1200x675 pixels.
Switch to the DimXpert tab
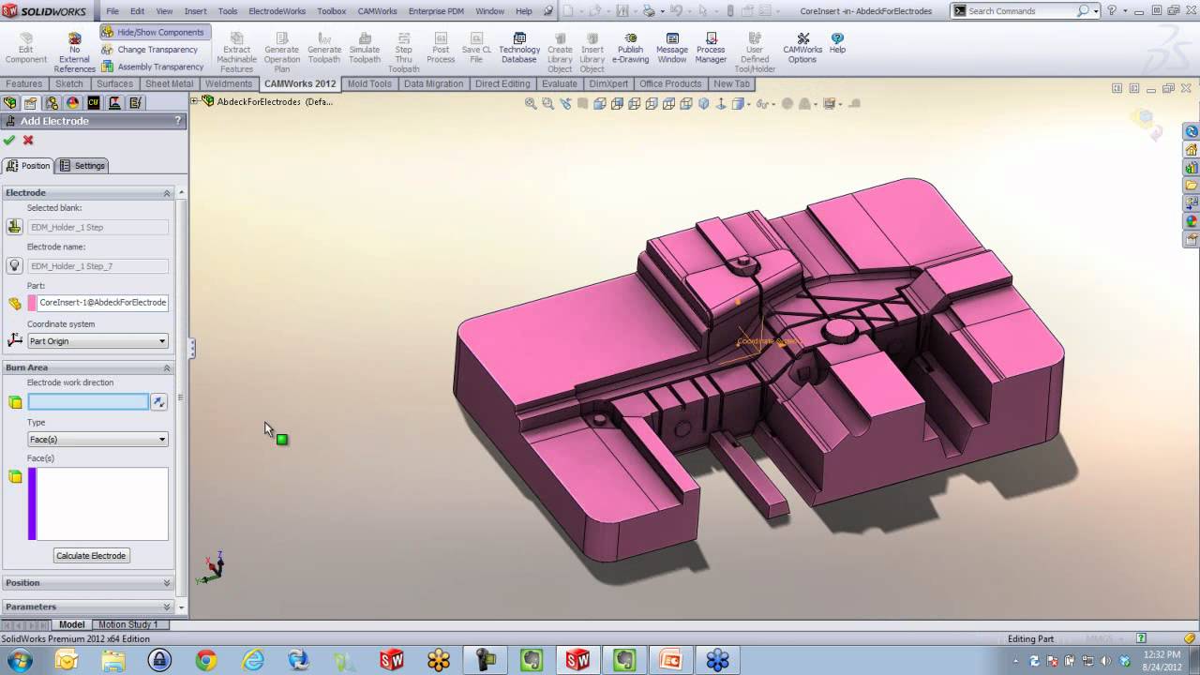coord(609,84)
